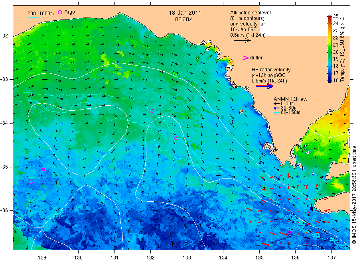Click the colorbar tick label 25
The width and height of the screenshot is (359, 263).
point(336,16)
